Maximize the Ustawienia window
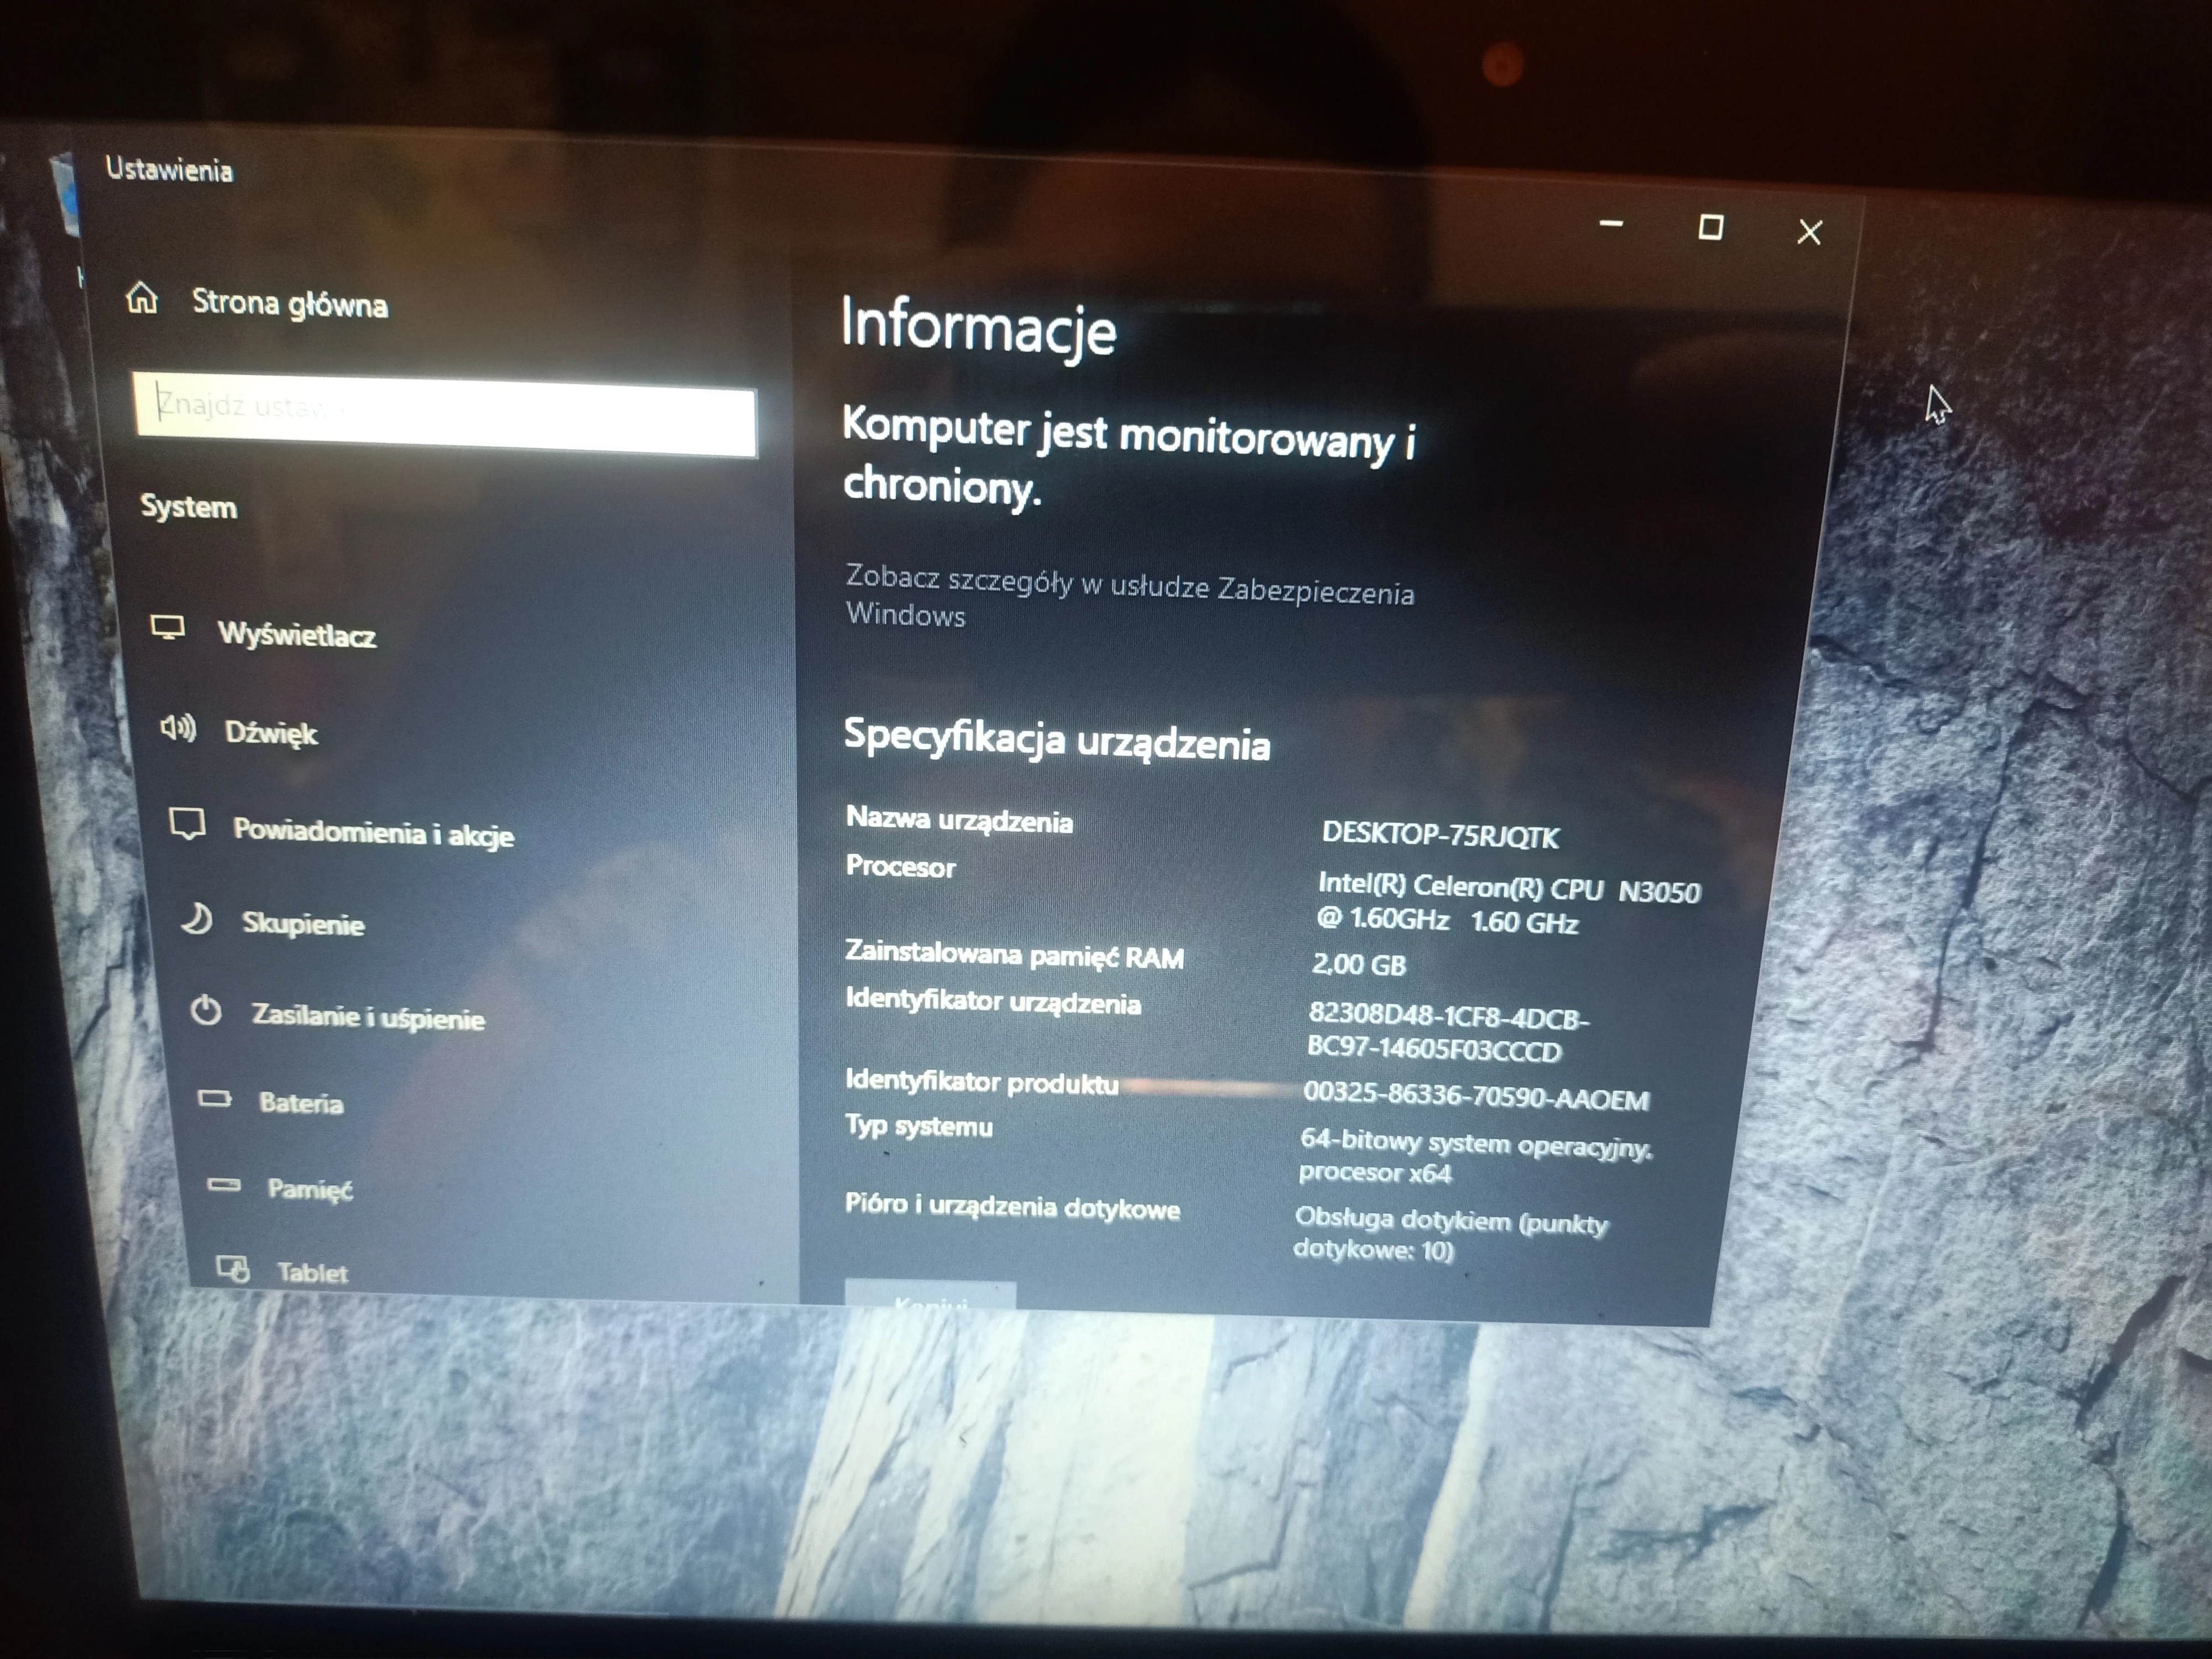The height and width of the screenshot is (1659, 2212). (x=1710, y=228)
